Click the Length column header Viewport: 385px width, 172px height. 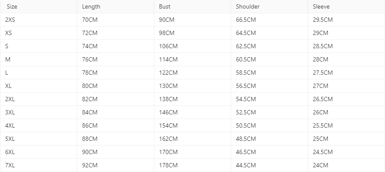[91, 7]
